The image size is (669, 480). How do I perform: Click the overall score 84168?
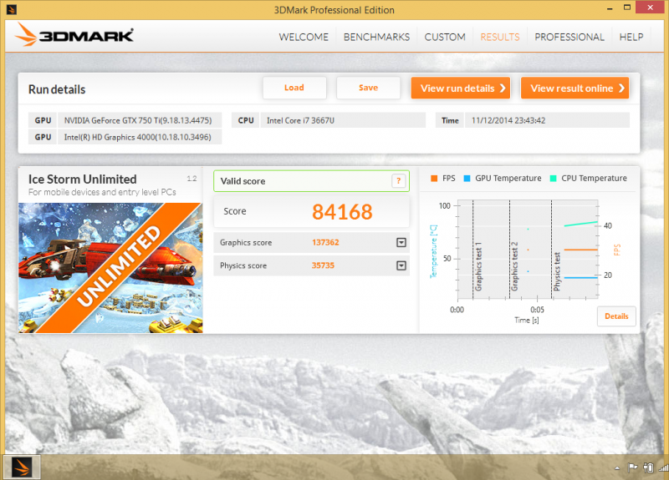(342, 212)
